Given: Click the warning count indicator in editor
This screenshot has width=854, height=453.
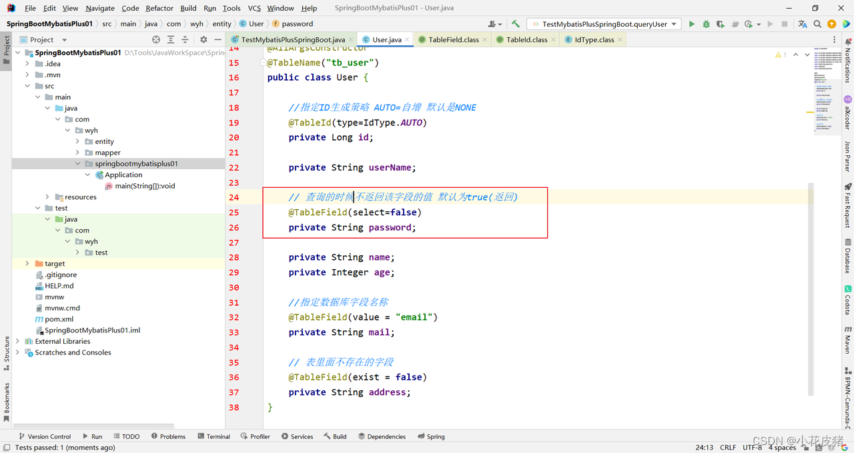Looking at the screenshot, I should point(781,55).
